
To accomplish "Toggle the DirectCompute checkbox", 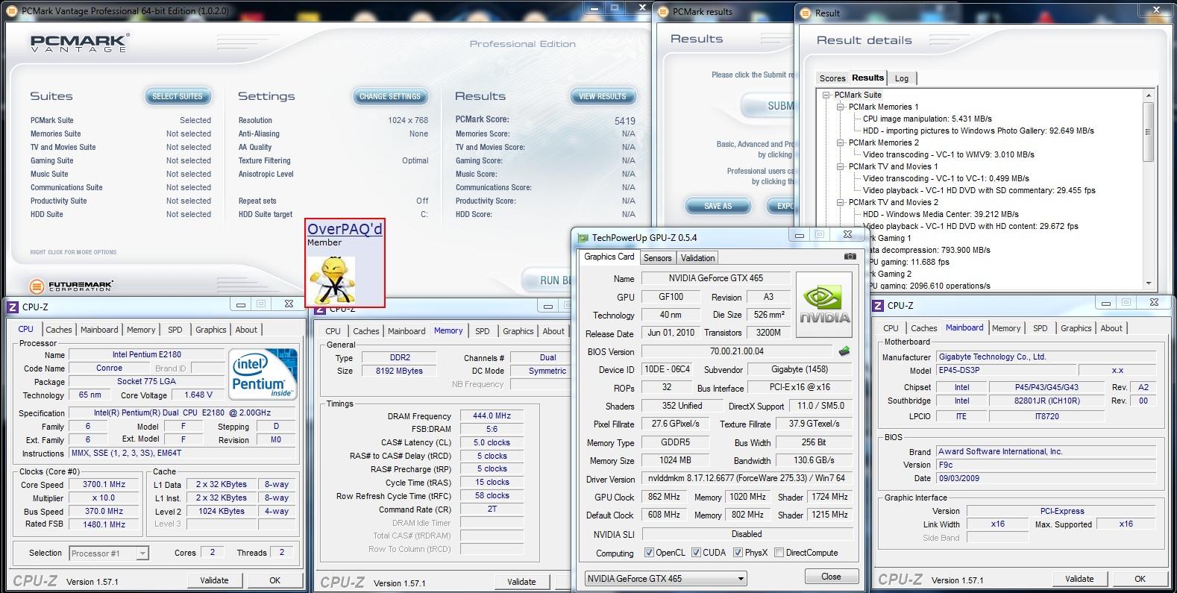I will click(779, 553).
